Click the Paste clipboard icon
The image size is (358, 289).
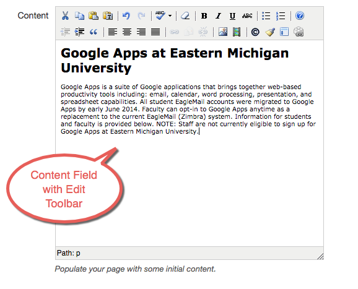(x=94, y=15)
